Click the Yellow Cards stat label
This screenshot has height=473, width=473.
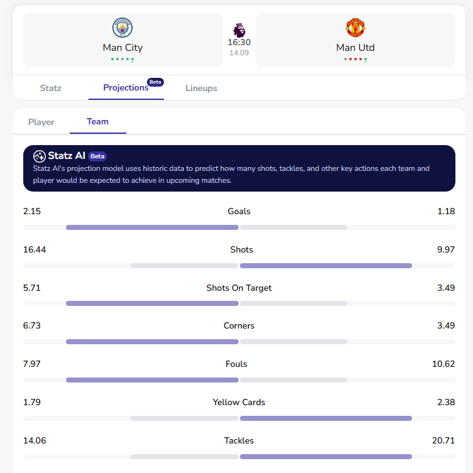(x=239, y=402)
